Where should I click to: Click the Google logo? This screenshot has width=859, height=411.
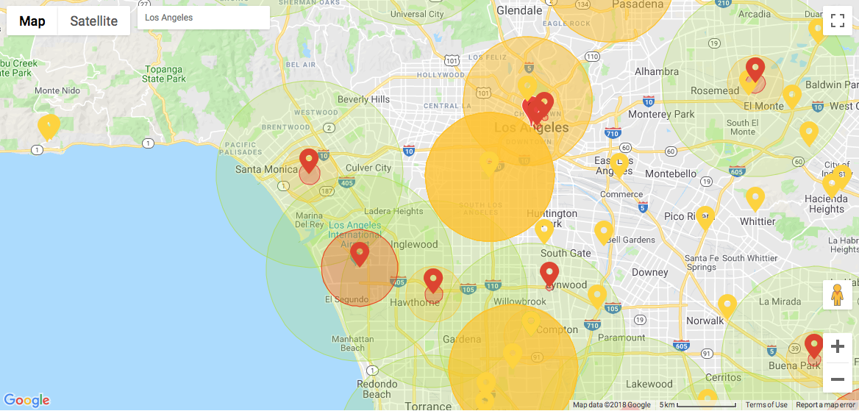click(x=27, y=400)
